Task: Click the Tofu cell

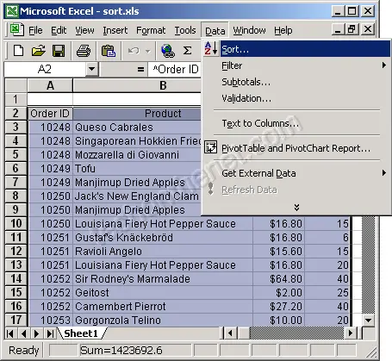Action: pyautogui.click(x=137, y=169)
